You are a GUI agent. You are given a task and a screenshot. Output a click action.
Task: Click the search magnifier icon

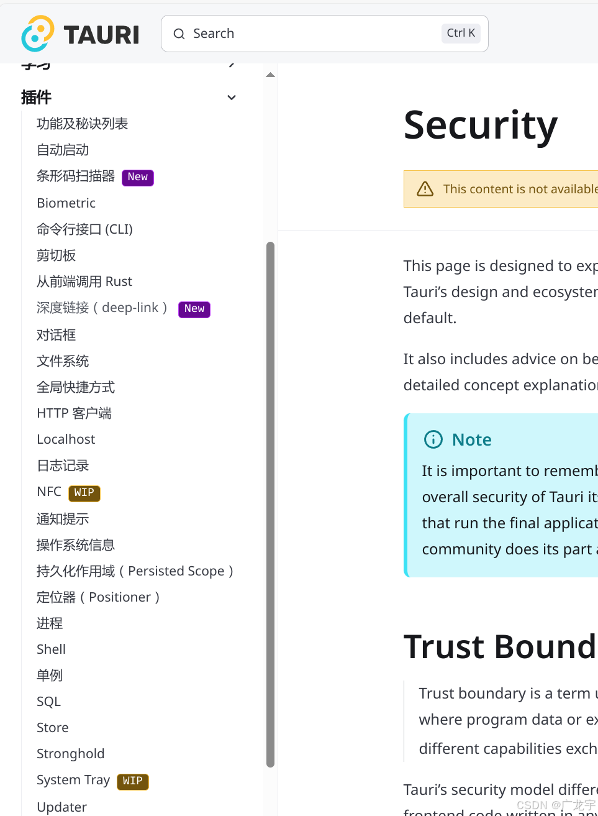[179, 34]
